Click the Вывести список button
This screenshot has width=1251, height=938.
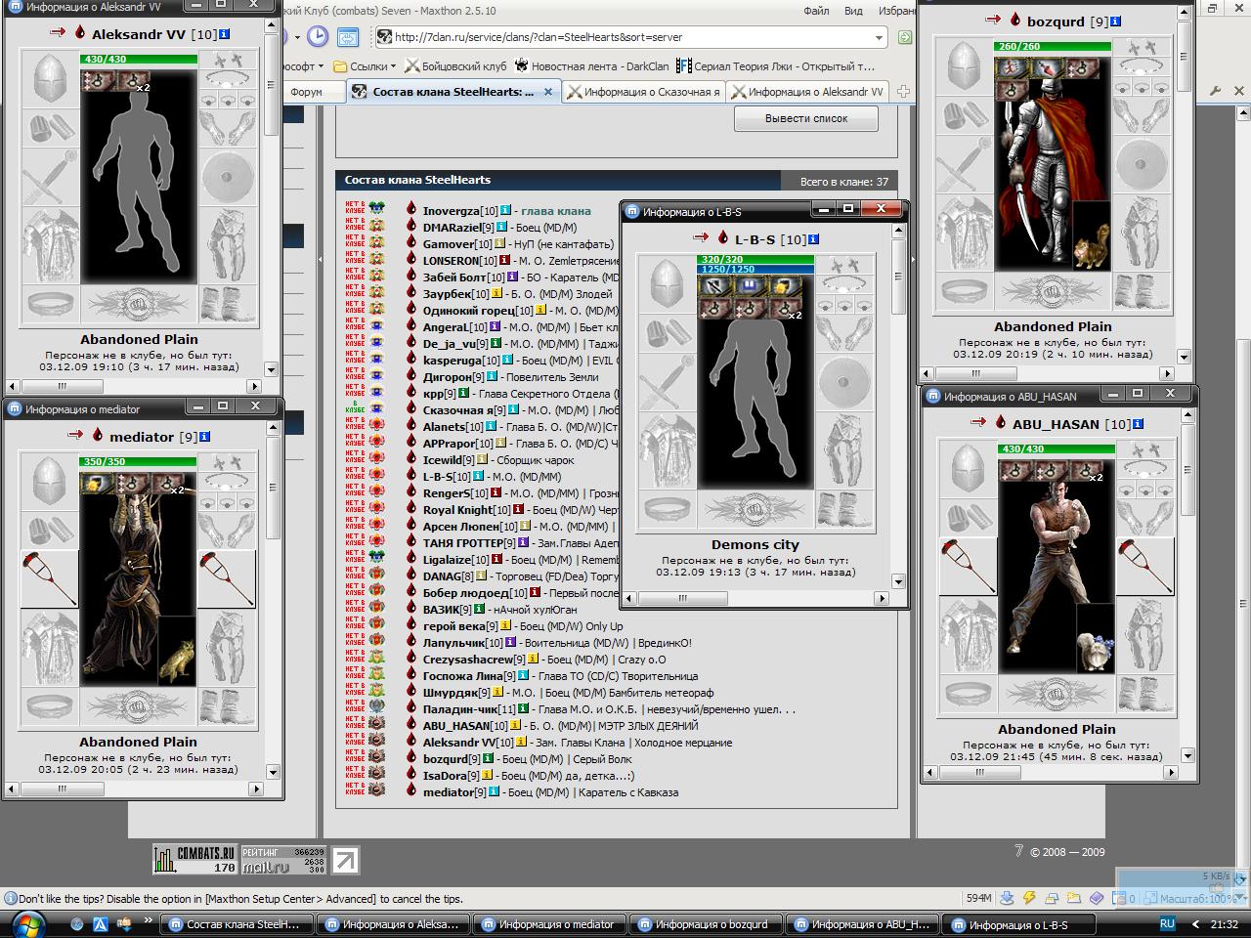pos(806,118)
